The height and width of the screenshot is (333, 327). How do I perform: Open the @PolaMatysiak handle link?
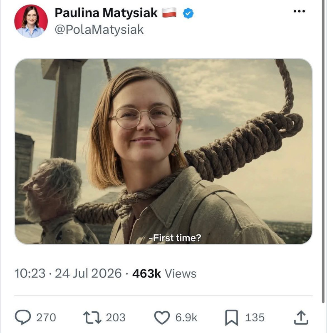99,30
